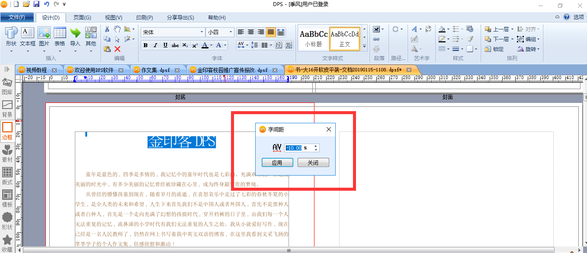Switch to the 视图(V) ribbon tab
This screenshot has height=253, width=587.
[113, 18]
